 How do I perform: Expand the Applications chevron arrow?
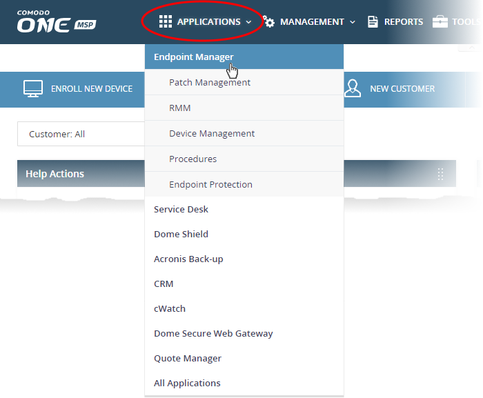[x=248, y=22]
